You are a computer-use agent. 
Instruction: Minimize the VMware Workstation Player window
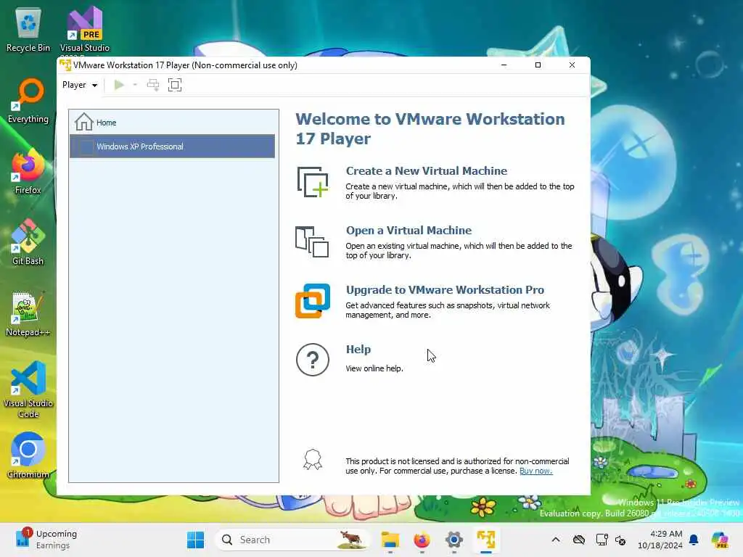click(504, 65)
